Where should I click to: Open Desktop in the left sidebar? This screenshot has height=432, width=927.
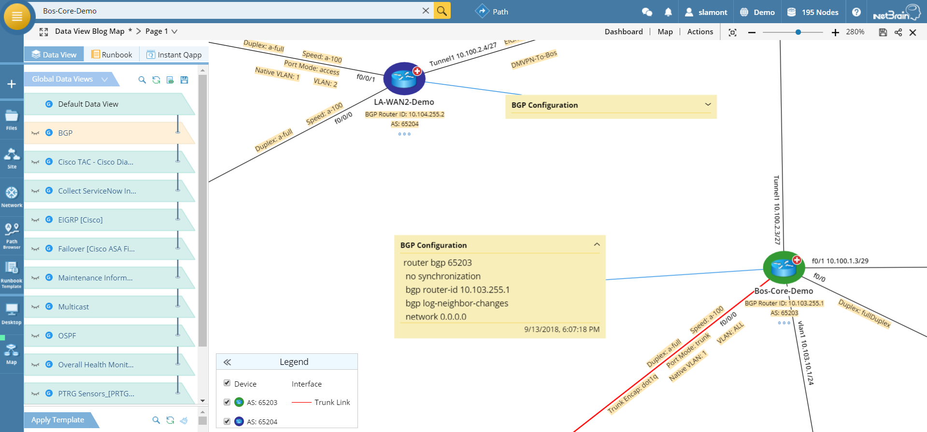coord(12,314)
